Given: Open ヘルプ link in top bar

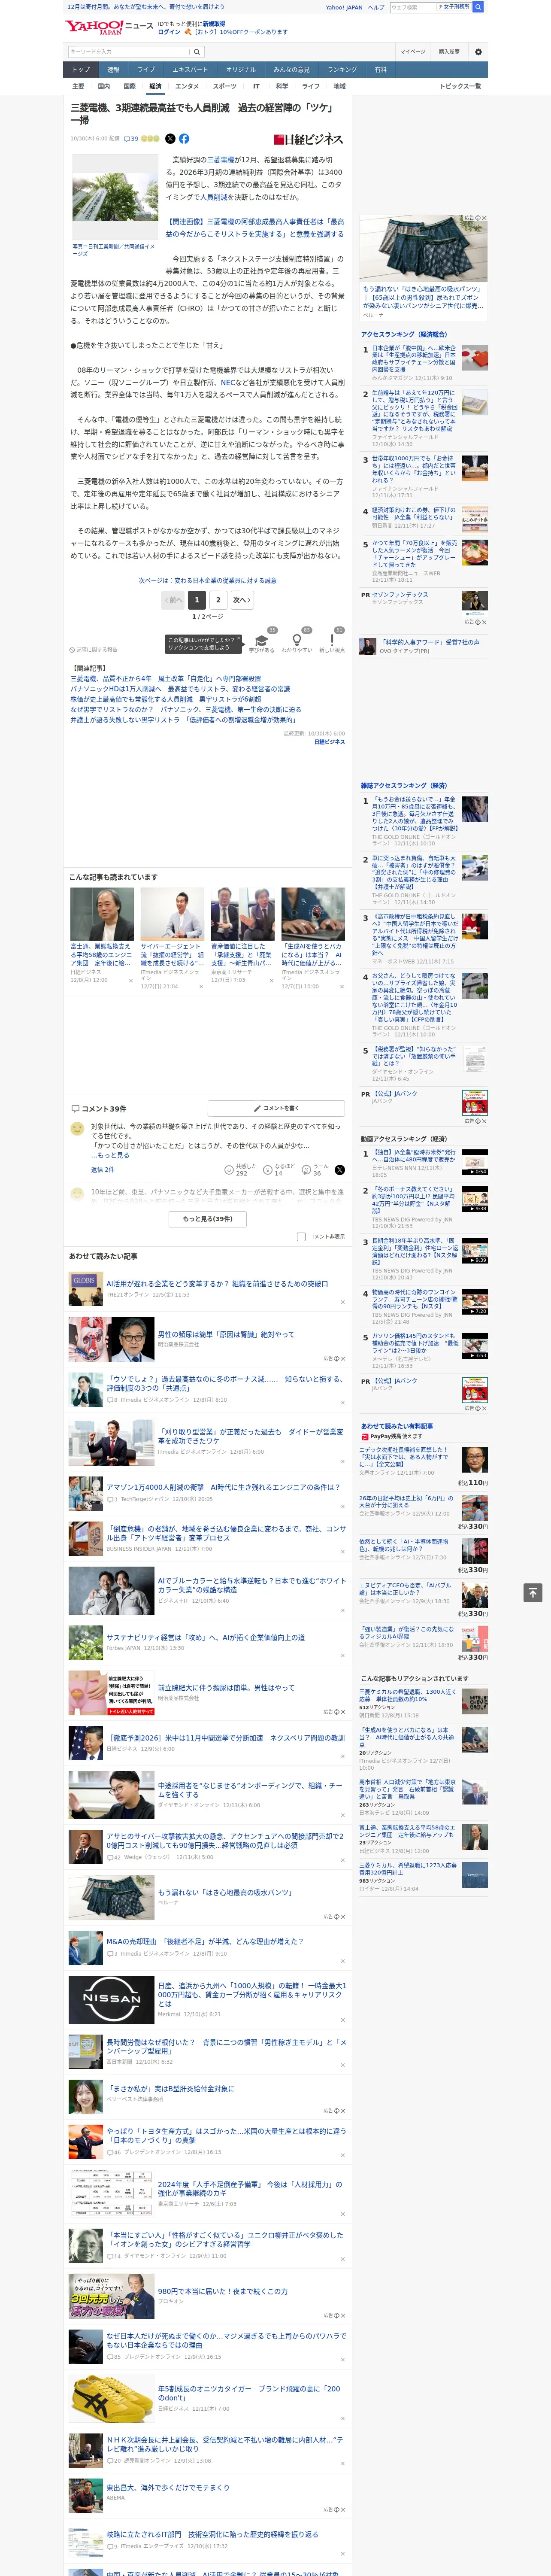Looking at the screenshot, I should tap(376, 7).
